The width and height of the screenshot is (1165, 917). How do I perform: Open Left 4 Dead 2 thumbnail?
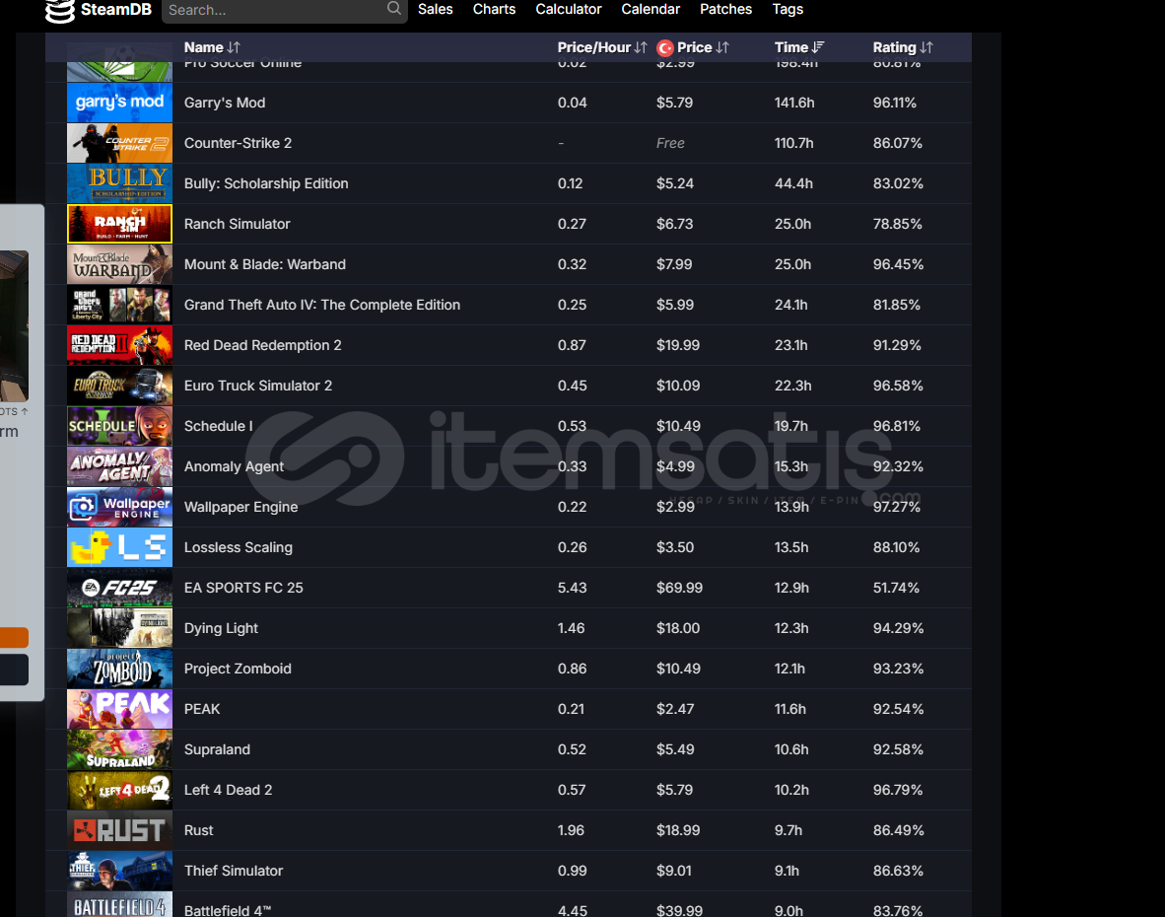click(119, 790)
